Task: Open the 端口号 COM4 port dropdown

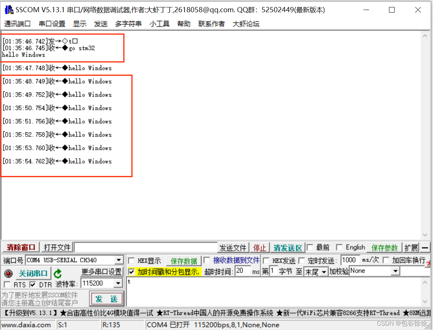Action: pos(119,260)
